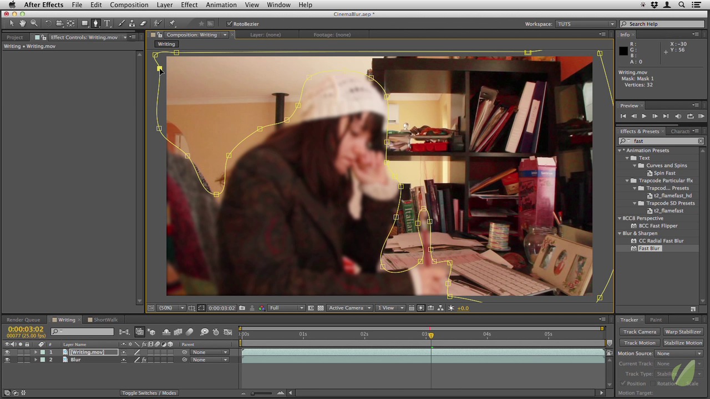The width and height of the screenshot is (710, 399).
Task: Open Parent dropdown for Writing.mov
Action: click(210, 352)
